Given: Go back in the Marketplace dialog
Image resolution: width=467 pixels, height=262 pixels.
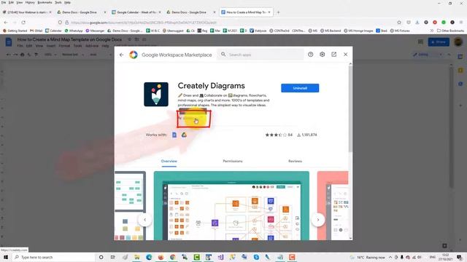Looking at the screenshot, I should click(x=122, y=55).
